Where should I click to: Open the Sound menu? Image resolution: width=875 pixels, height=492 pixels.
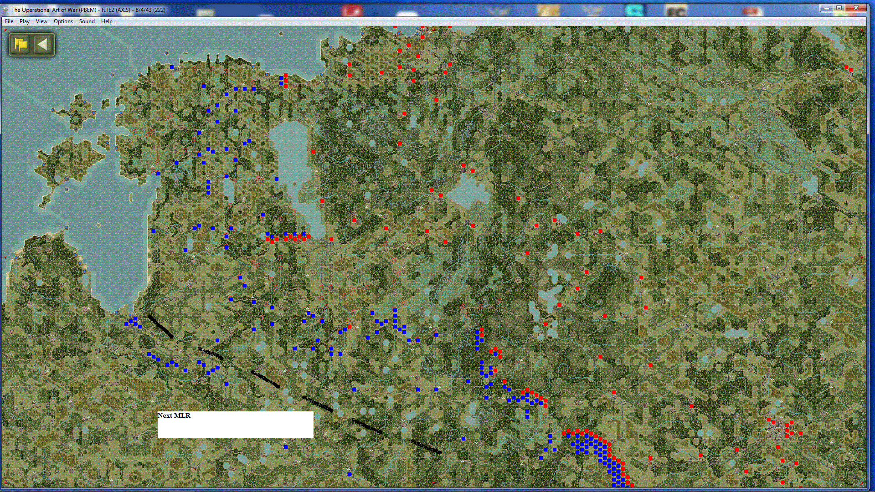[x=87, y=21]
